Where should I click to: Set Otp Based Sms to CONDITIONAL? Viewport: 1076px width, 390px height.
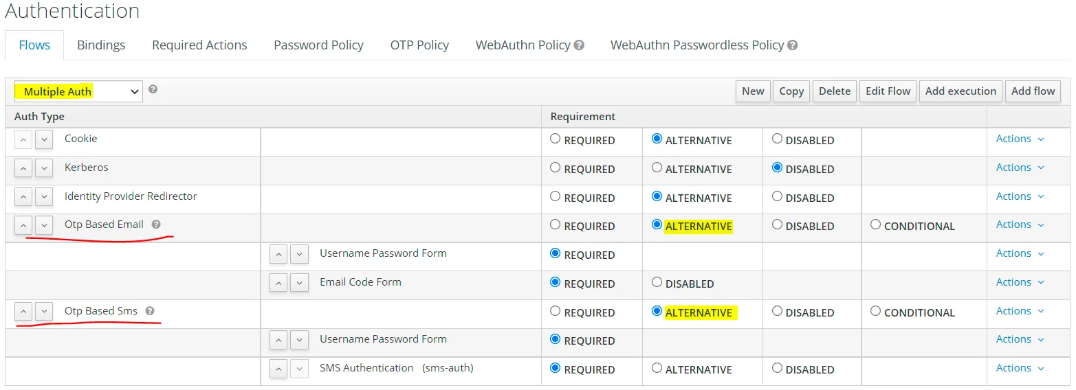(875, 311)
